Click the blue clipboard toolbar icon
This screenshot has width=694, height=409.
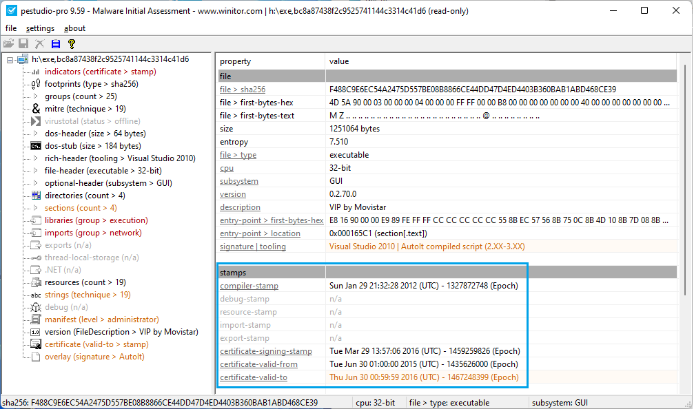point(54,43)
